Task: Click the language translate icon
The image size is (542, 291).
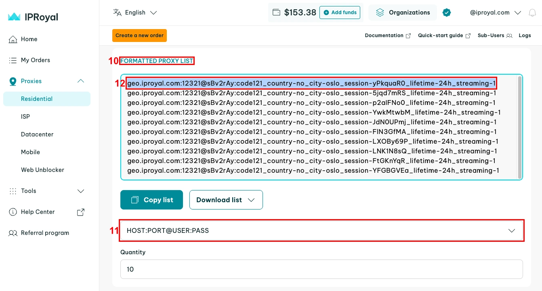Action: 118,13
